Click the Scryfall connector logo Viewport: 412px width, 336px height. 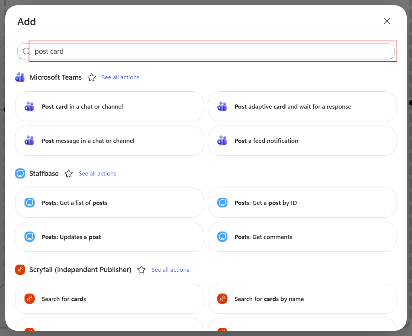[20, 270]
